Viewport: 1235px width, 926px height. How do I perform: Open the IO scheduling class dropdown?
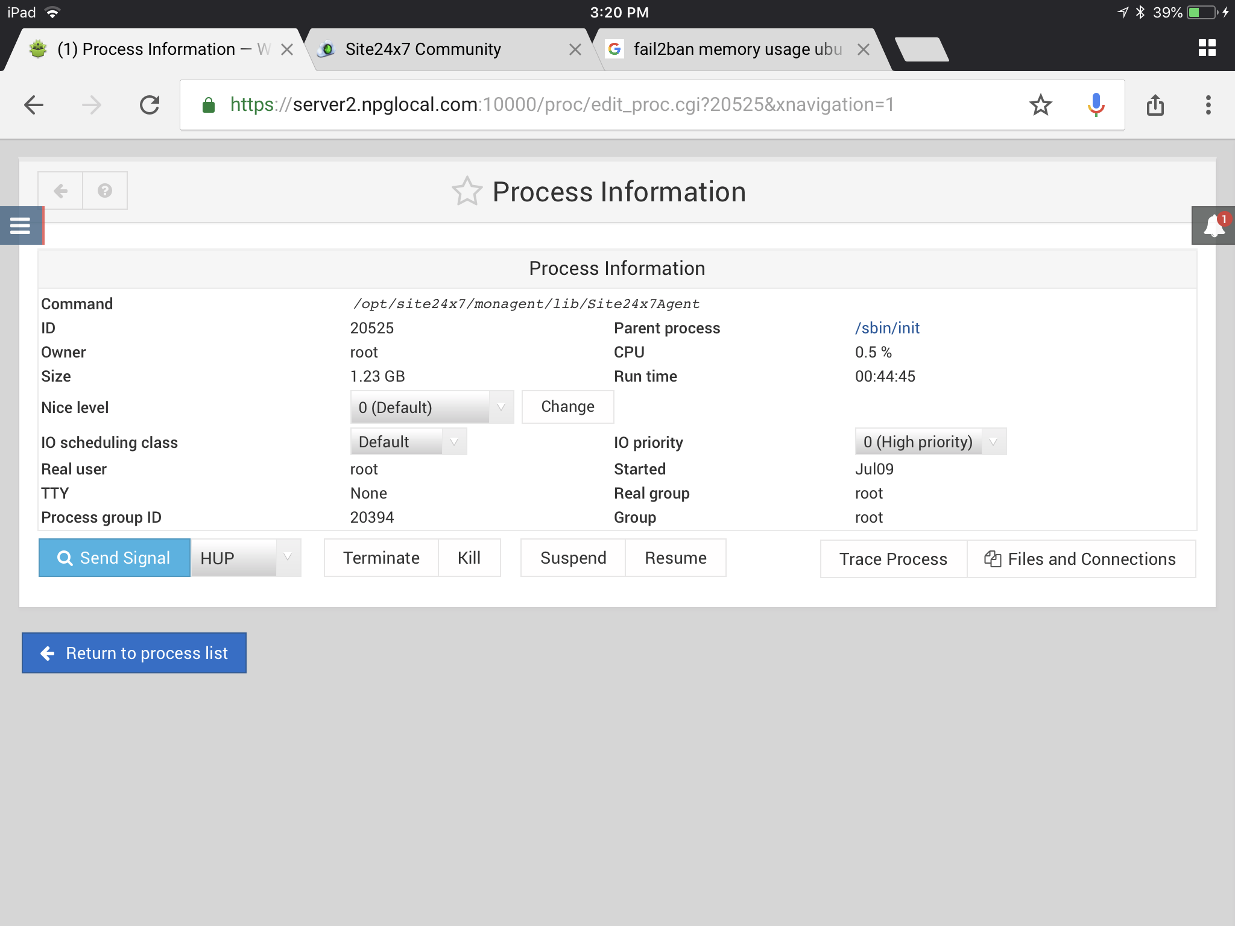tap(408, 442)
